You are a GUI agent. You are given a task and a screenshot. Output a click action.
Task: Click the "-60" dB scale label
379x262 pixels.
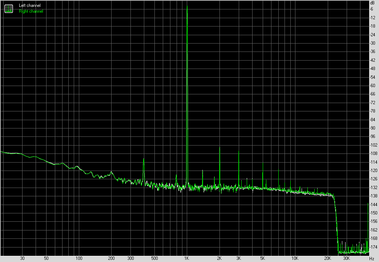tap(372, 86)
